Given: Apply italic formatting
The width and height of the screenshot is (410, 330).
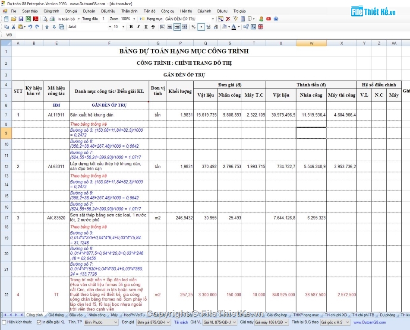Looking at the screenshot, I should pyautogui.click(x=139, y=27).
